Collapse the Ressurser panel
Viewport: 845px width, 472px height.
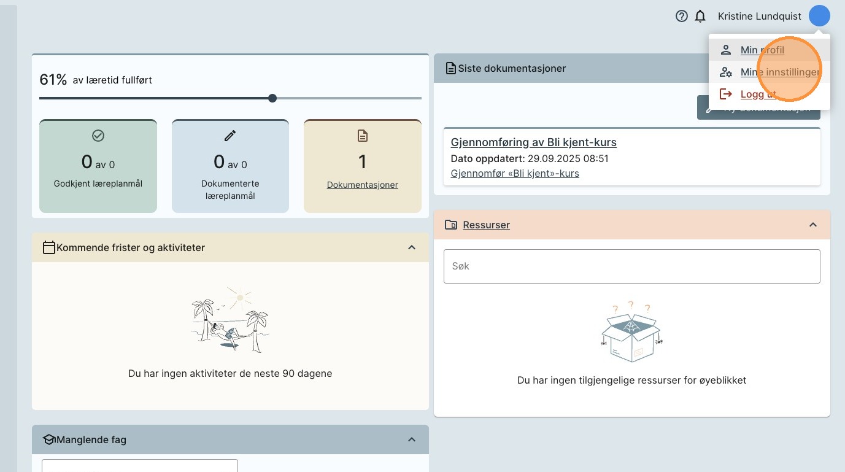[813, 225]
